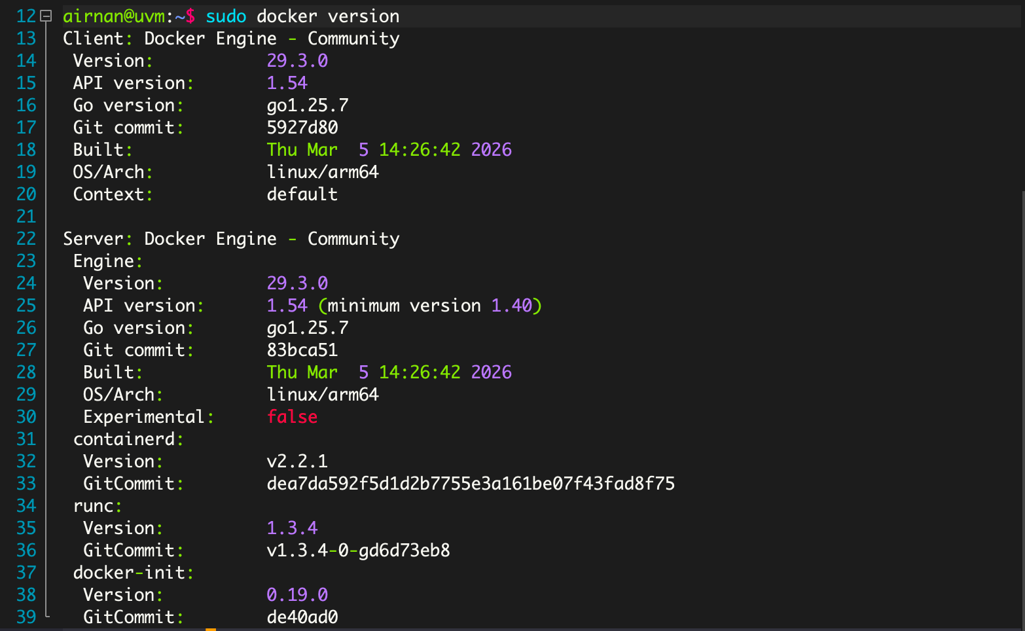Click the orange cursor marker at the bottom
The image size is (1025, 631).
pyautogui.click(x=211, y=628)
